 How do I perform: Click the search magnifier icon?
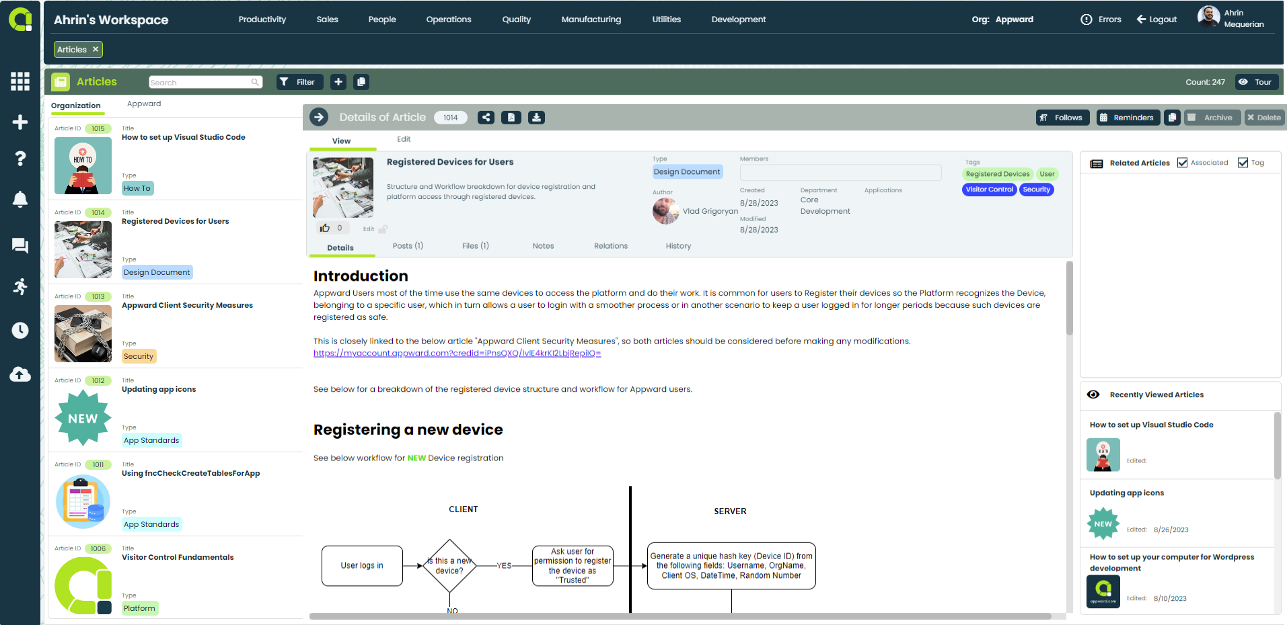(x=255, y=82)
